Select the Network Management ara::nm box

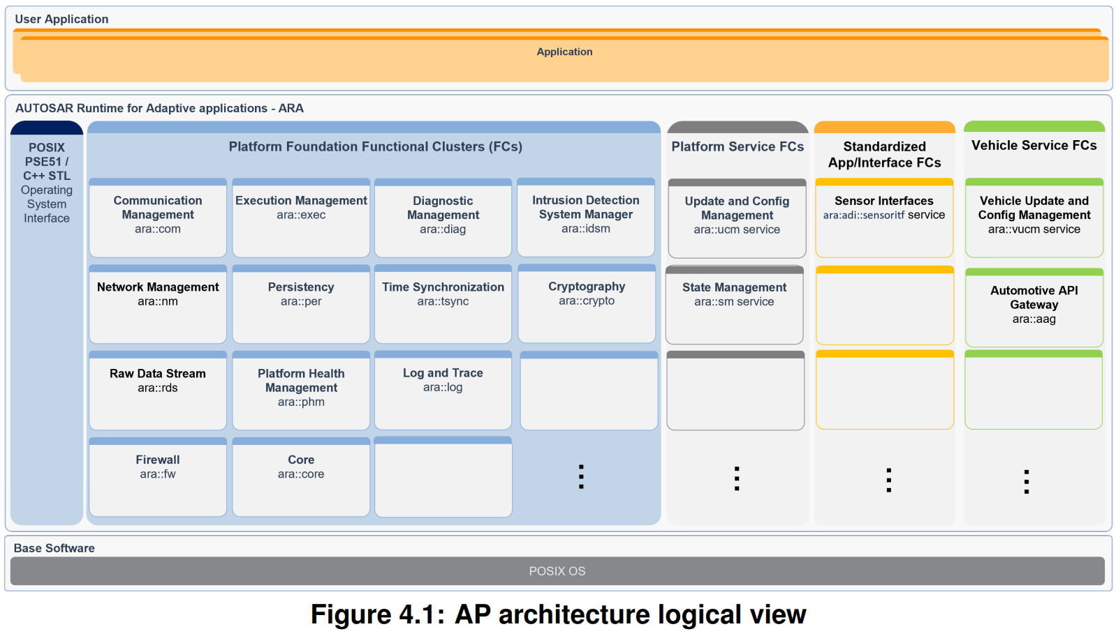(x=158, y=304)
